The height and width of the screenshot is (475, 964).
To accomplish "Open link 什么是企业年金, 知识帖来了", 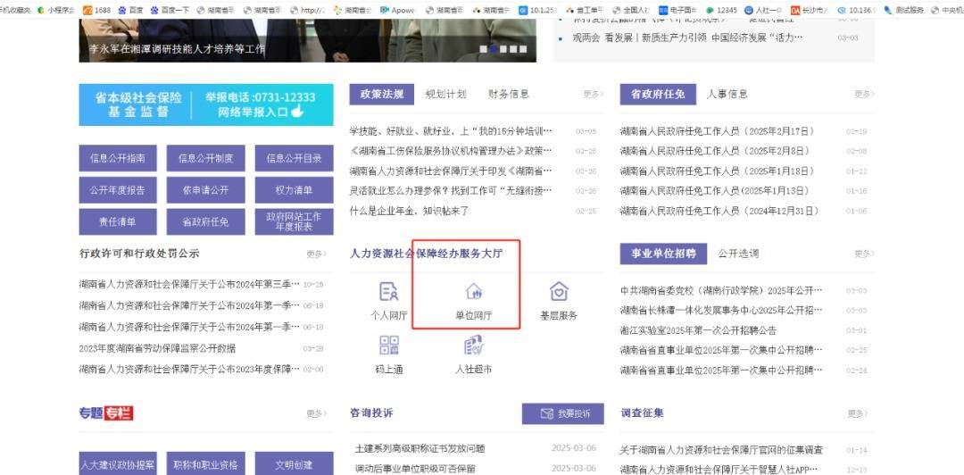I will pos(409,211).
